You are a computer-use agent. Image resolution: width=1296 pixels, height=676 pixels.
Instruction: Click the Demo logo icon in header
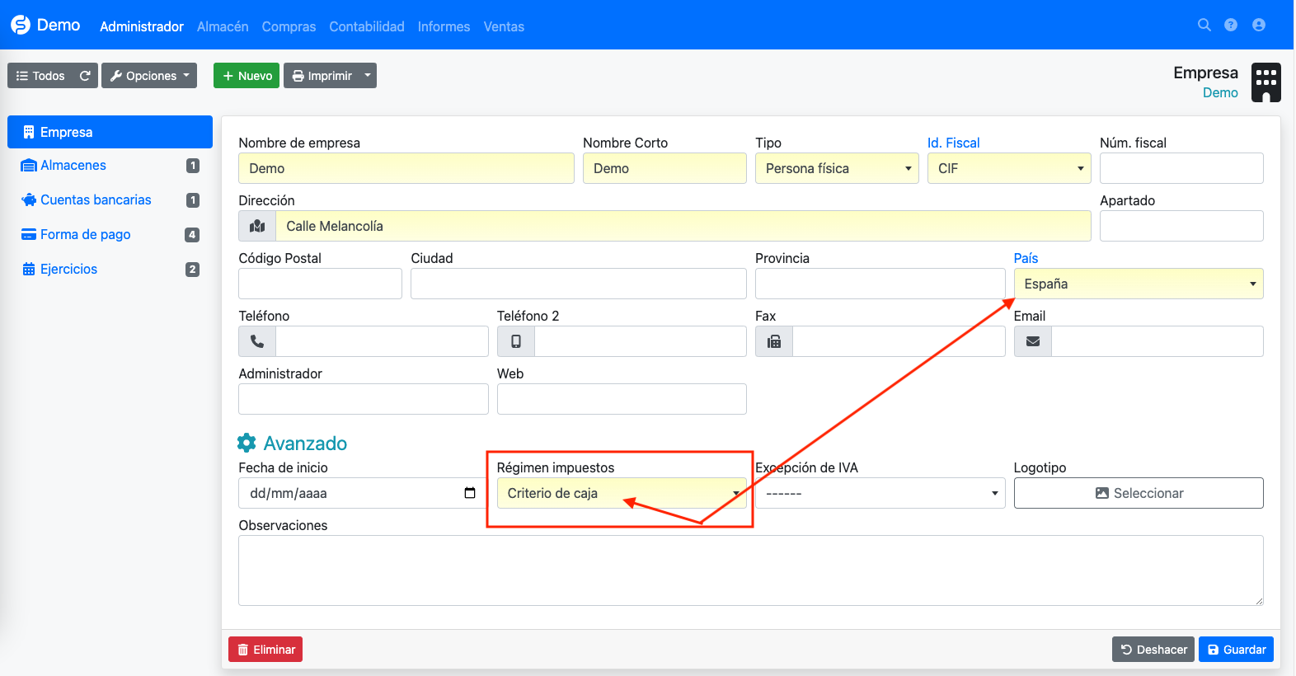click(21, 26)
